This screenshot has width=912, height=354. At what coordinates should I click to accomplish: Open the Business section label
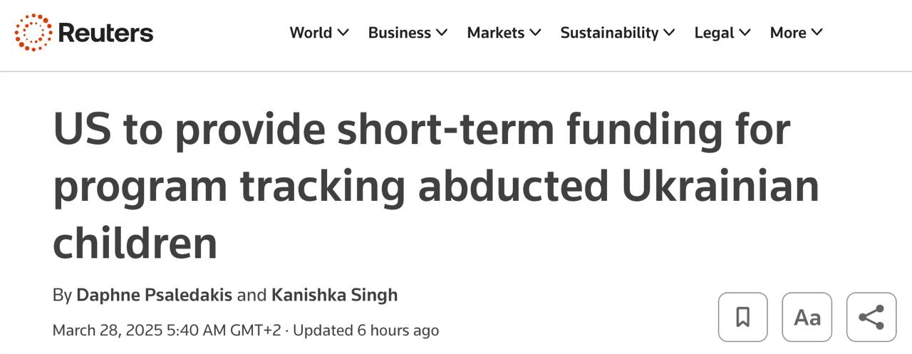tap(399, 33)
